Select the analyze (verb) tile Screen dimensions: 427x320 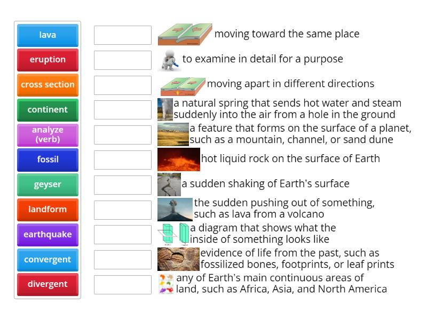click(x=47, y=134)
